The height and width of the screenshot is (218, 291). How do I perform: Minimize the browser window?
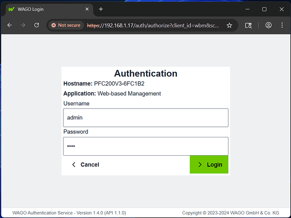(247, 9)
